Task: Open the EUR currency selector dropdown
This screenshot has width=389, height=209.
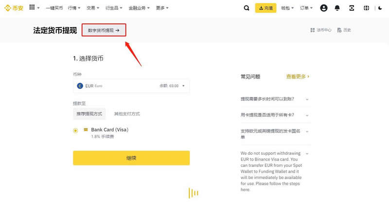Action: pyautogui.click(x=131, y=86)
